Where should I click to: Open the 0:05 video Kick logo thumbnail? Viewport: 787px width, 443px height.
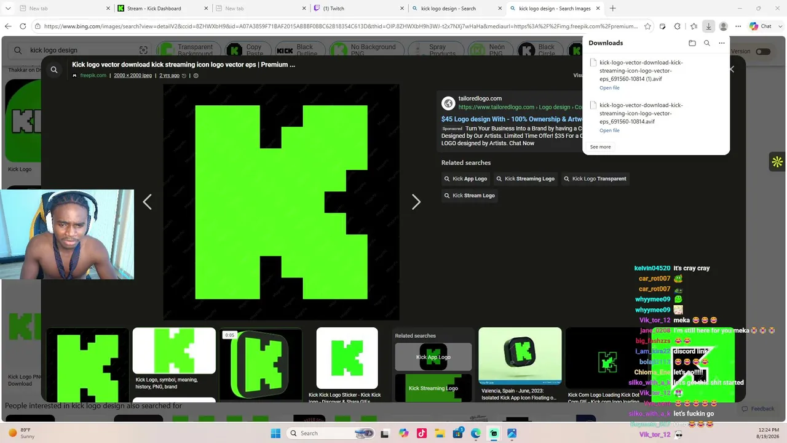[x=261, y=364]
